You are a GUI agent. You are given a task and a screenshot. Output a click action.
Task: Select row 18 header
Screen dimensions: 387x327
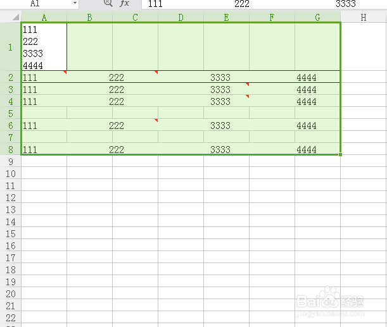point(10,269)
